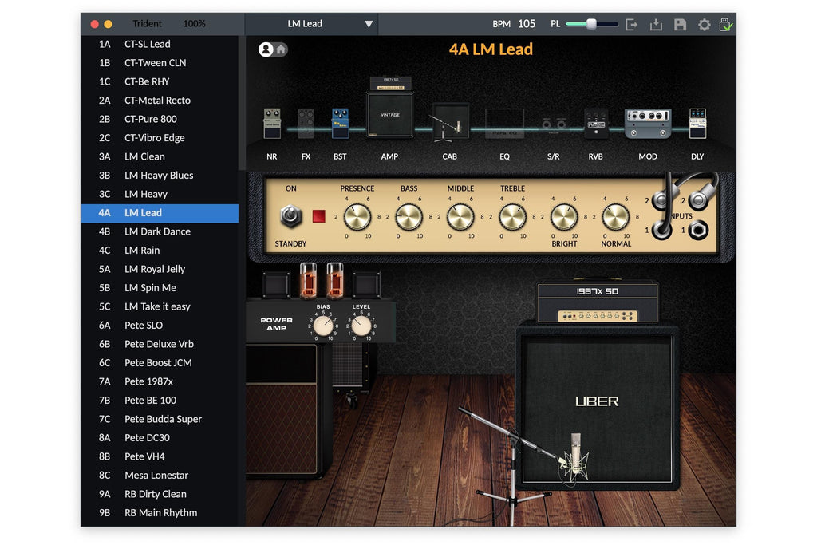Click the MOD modulation pedal

(648, 124)
